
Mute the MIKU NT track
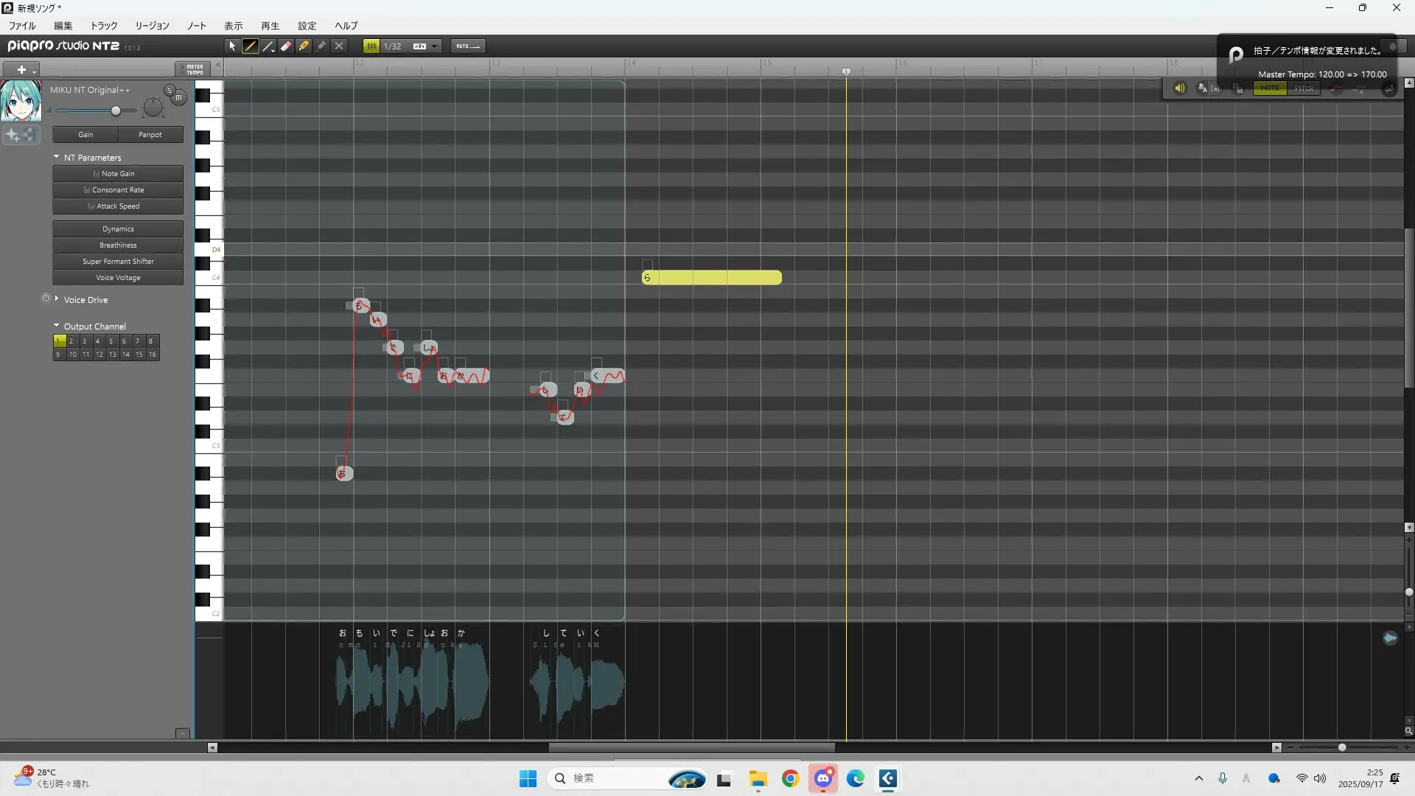click(178, 97)
